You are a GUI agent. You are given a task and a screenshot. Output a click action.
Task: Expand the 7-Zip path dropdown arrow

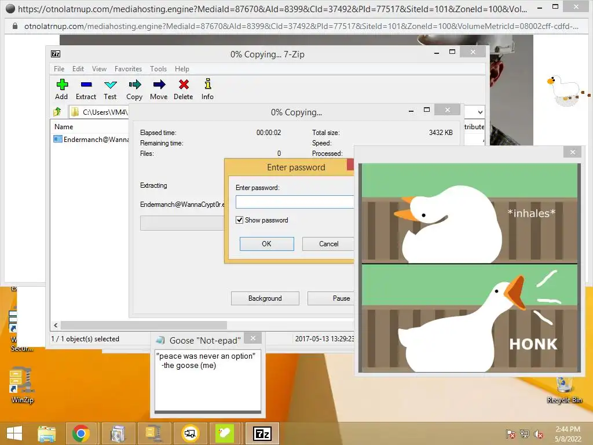pyautogui.click(x=480, y=112)
